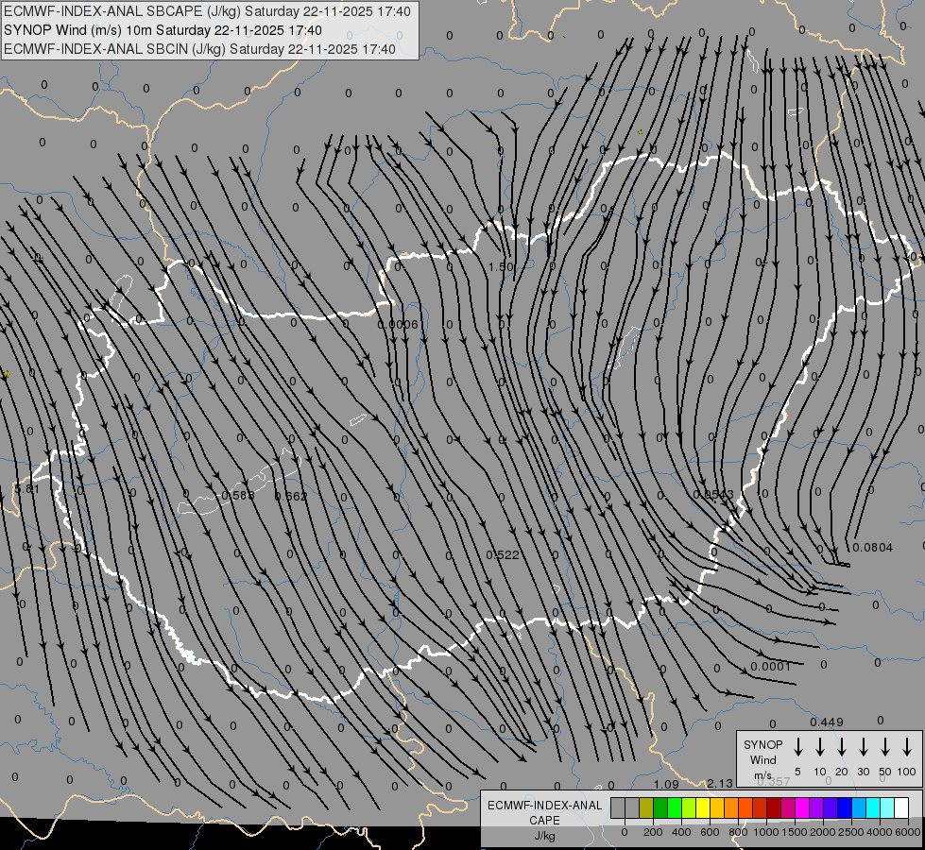
Task: Select the pale cyan CAPE swatch
Action: pos(886,807)
